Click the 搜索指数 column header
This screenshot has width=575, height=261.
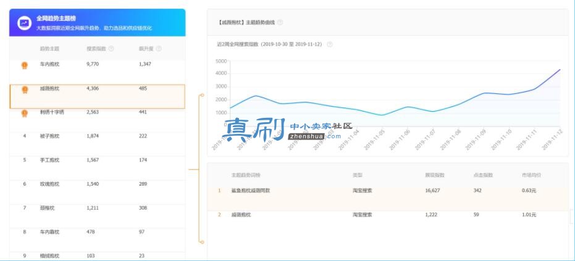[x=96, y=48]
